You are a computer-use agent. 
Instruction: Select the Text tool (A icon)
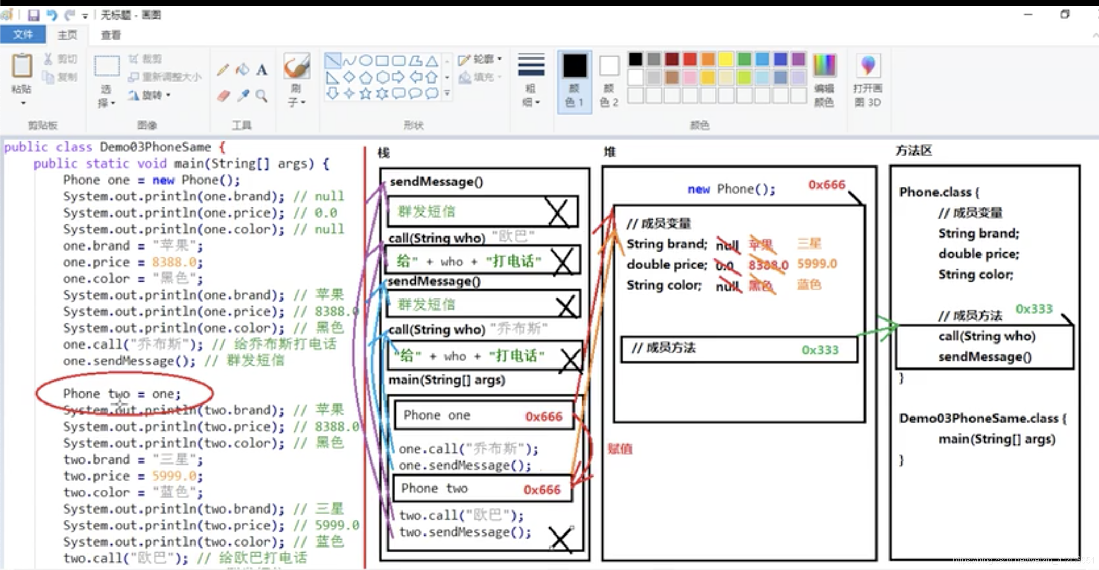coord(262,69)
